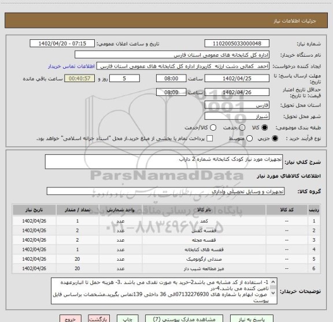Click the کد کالا column header
Viewport: 333px width, 322px height.
(x=287, y=210)
